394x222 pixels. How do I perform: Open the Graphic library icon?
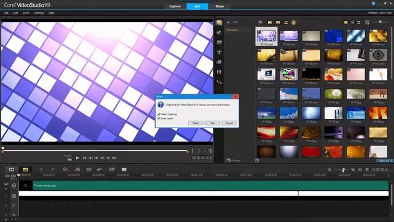point(219,62)
